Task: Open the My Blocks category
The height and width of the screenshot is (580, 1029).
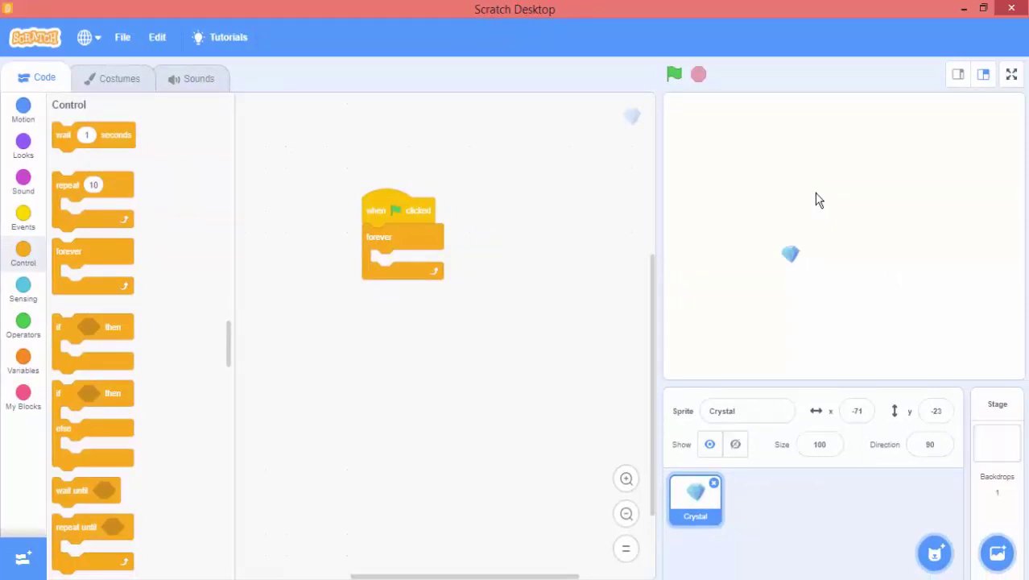Action: click(x=23, y=397)
